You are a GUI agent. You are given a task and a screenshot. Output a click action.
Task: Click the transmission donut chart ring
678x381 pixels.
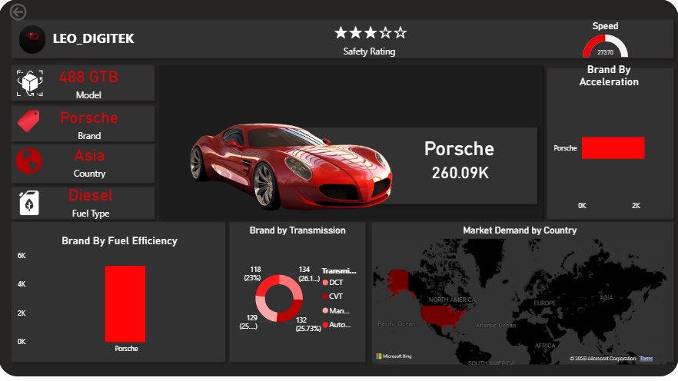pyautogui.click(x=279, y=299)
